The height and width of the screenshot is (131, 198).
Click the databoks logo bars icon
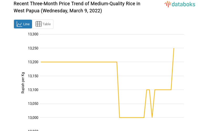pos(167,4)
